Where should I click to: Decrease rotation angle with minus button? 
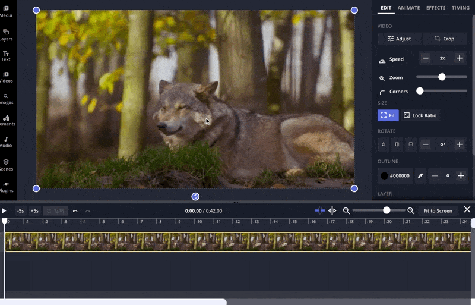[x=426, y=144]
